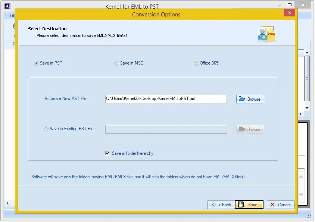Close the Kernel for EML to PST window

click(303, 5)
